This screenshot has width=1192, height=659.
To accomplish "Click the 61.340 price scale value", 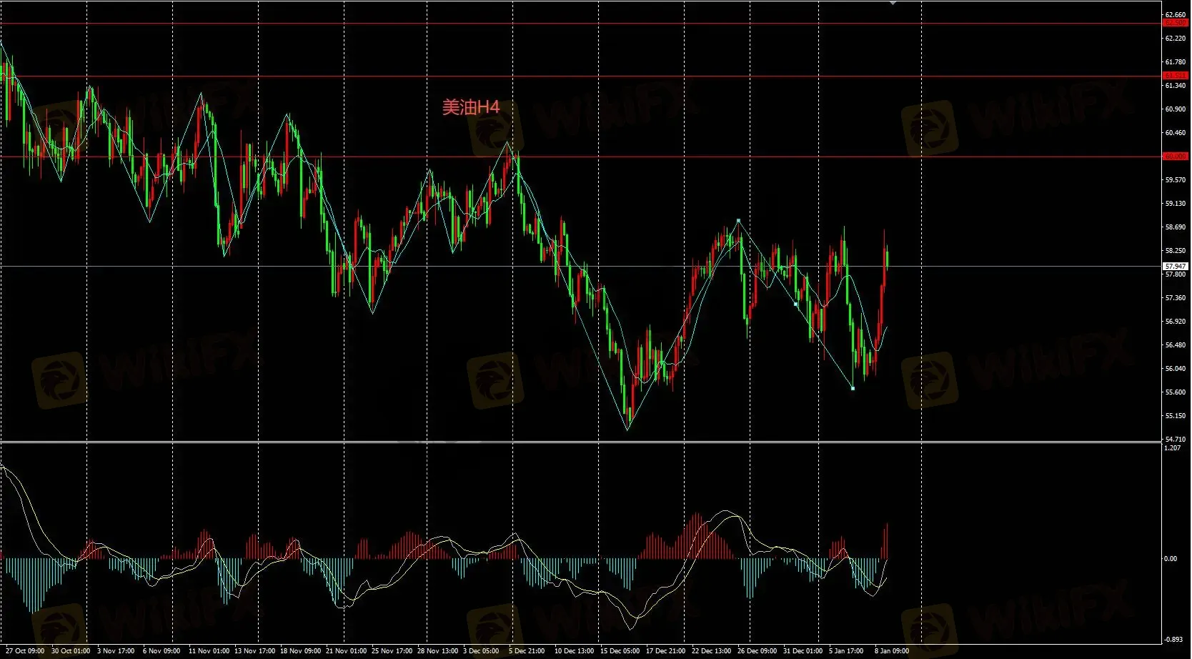I will click(1176, 86).
